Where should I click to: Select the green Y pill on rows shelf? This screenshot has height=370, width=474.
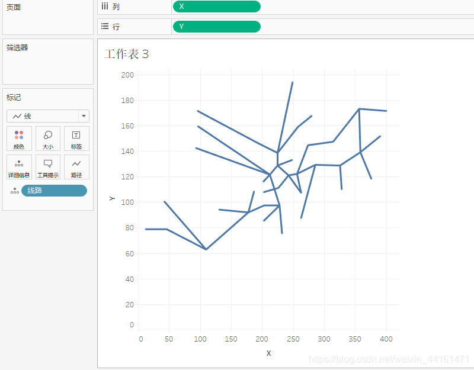(217, 27)
